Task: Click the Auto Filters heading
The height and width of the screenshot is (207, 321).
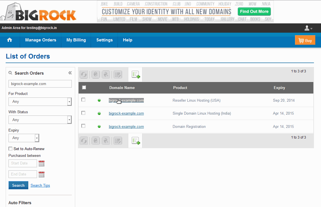Action: 20,203
